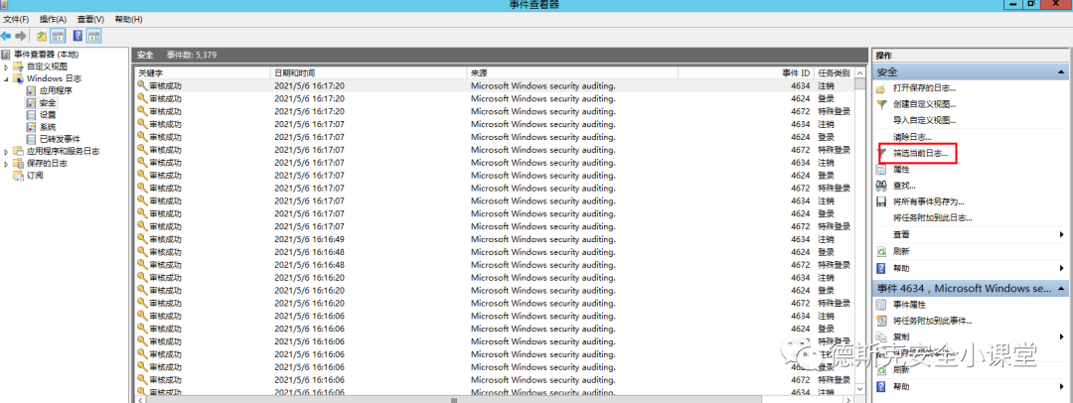The width and height of the screenshot is (1073, 403).
Task: Select the 安全 log in the tree
Action: pyautogui.click(x=48, y=102)
